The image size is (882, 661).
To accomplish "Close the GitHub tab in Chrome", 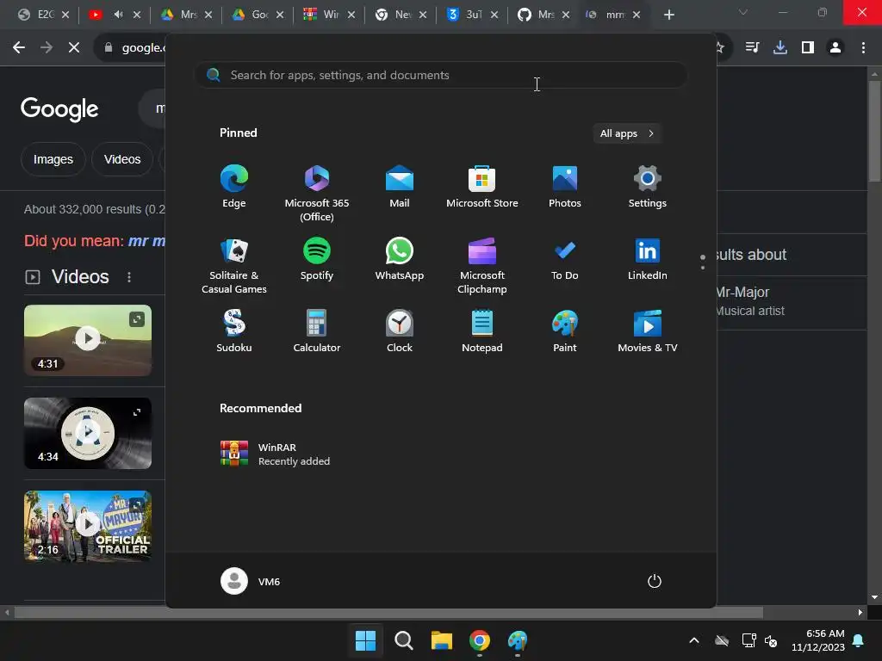I will click(x=566, y=15).
